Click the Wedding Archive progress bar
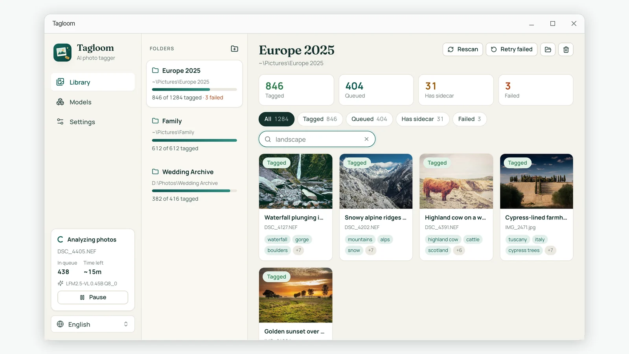Screen dimensions: 629x354 (x=195, y=191)
